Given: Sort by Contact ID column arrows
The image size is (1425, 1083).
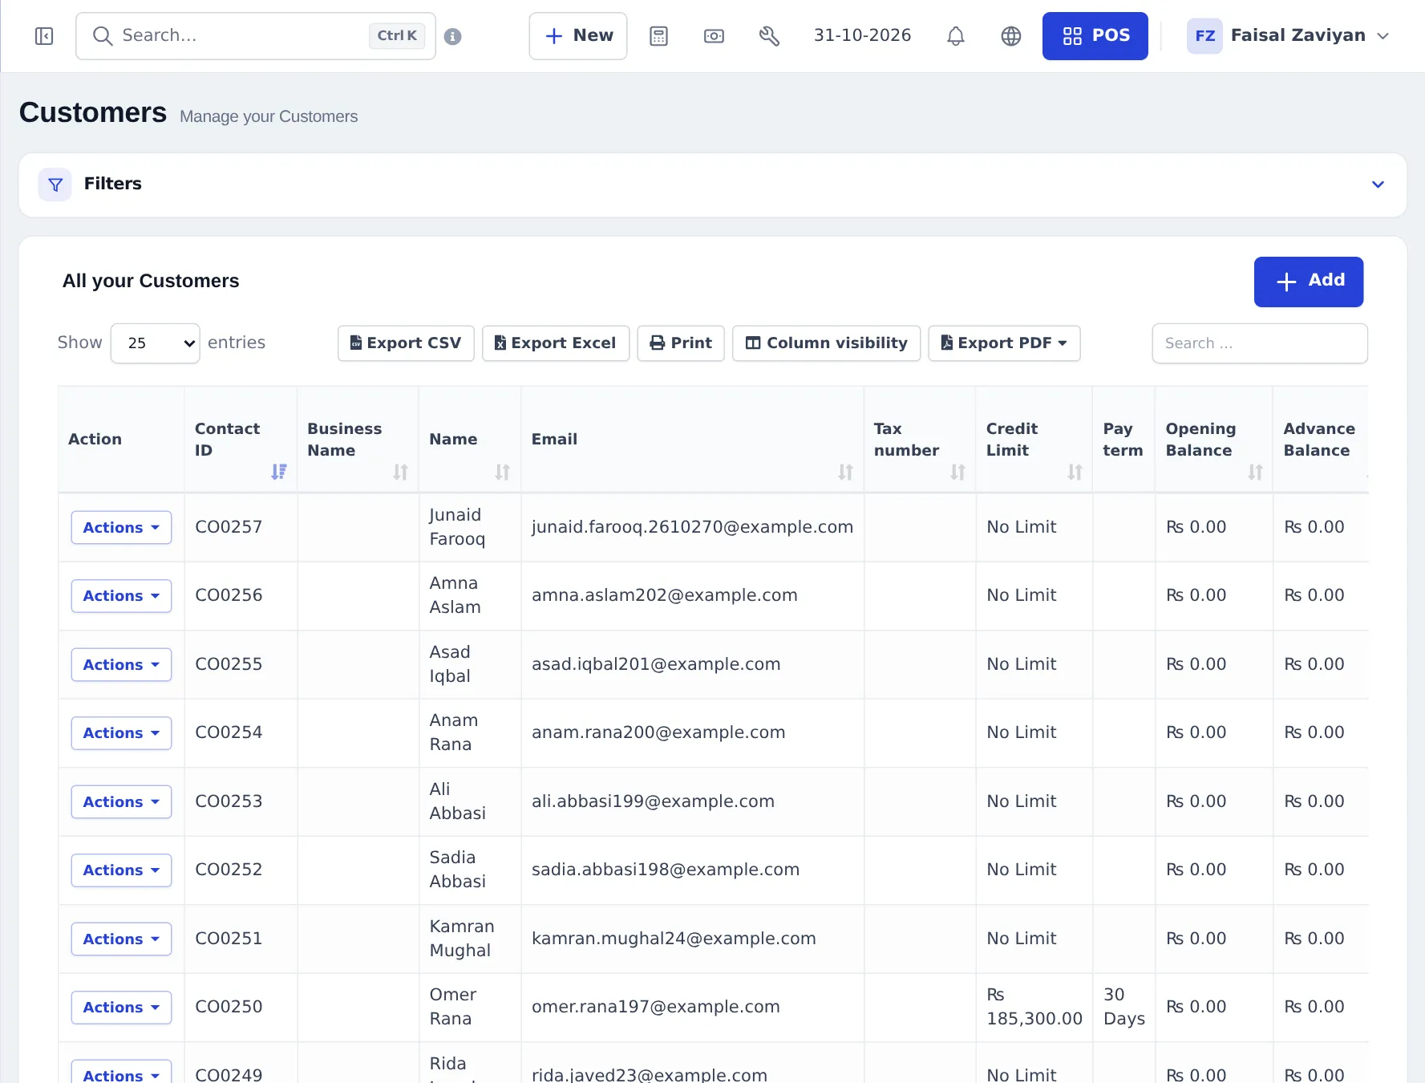Looking at the screenshot, I should (x=278, y=472).
